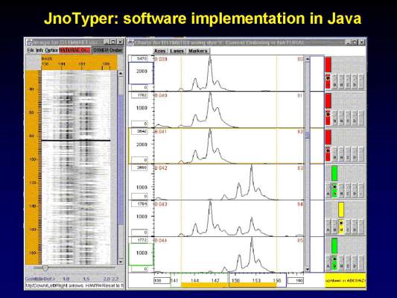Open the File menu in Image window

31,50
